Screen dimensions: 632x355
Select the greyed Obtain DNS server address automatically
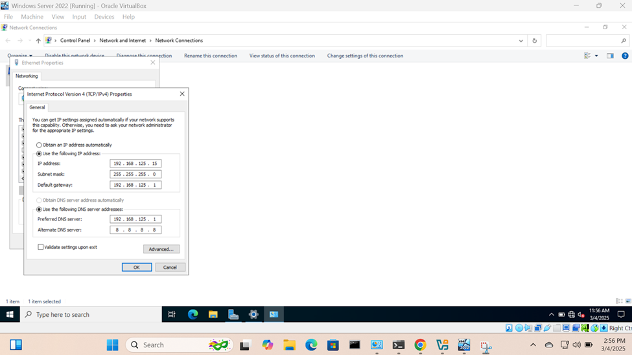tap(39, 200)
